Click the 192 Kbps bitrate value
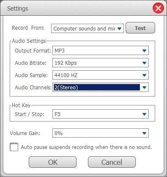 point(66,63)
